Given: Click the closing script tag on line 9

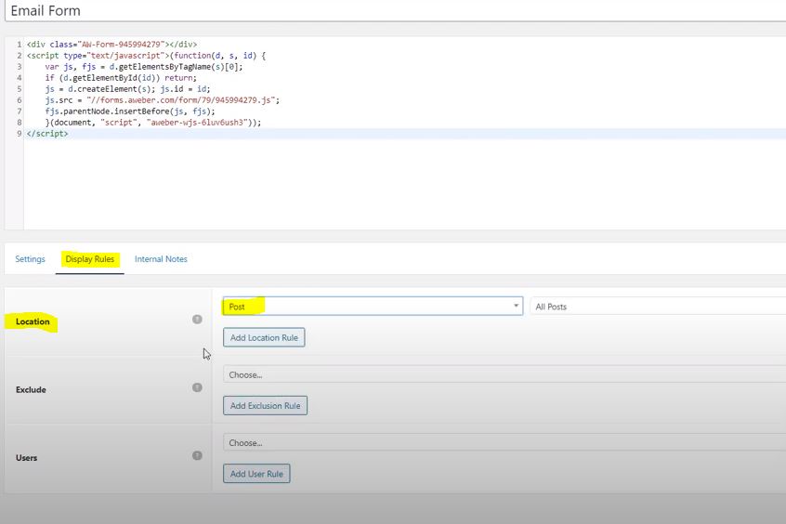Looking at the screenshot, I should pyautogui.click(x=47, y=134).
